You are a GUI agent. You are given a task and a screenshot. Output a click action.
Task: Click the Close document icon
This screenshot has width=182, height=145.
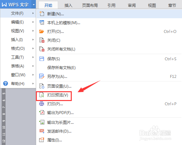[x=42, y=40]
